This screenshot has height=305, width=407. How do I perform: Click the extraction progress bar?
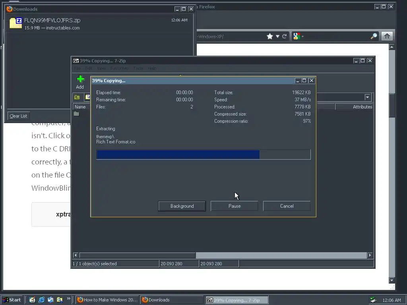pyautogui.click(x=203, y=154)
